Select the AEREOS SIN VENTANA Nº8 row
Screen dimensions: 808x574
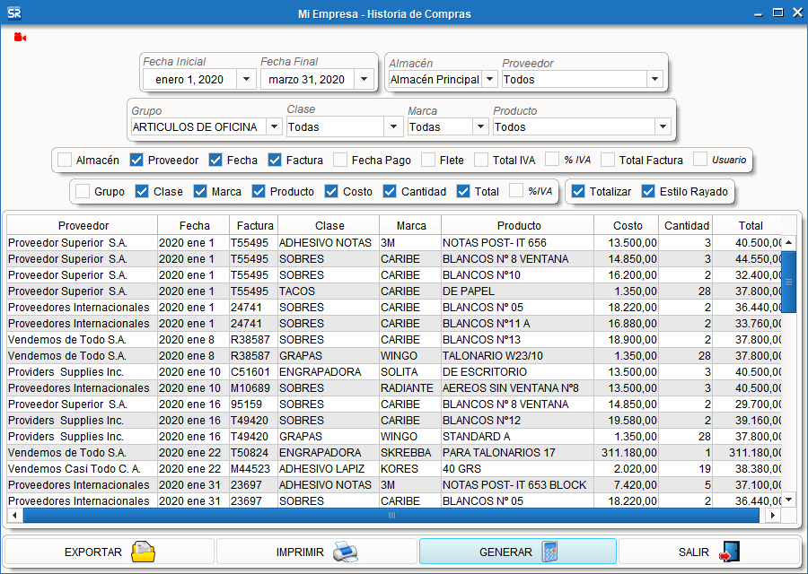click(x=394, y=387)
